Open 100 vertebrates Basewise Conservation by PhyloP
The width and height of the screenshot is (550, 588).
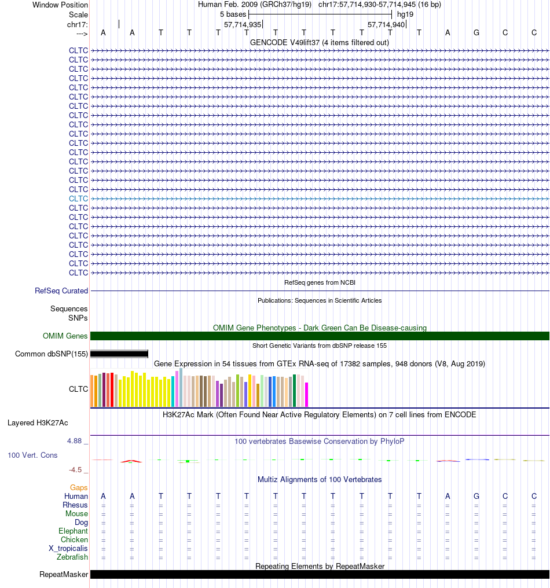(319, 441)
